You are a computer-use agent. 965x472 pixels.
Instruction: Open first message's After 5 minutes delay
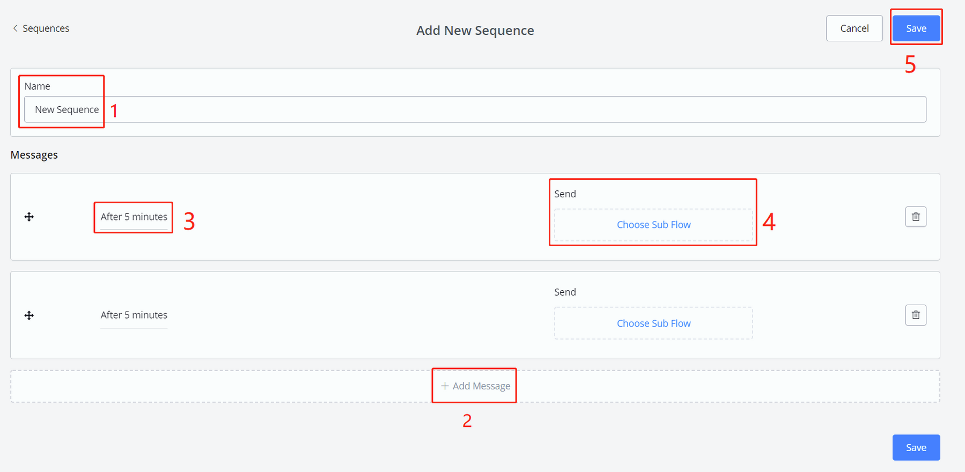(134, 217)
